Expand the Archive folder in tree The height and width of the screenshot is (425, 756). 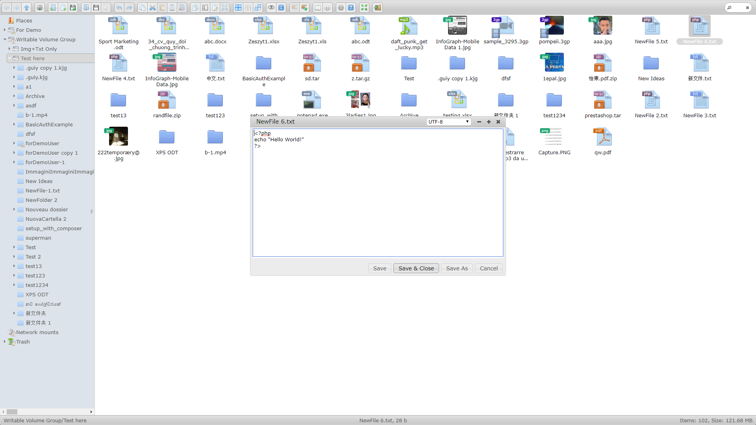tap(14, 96)
